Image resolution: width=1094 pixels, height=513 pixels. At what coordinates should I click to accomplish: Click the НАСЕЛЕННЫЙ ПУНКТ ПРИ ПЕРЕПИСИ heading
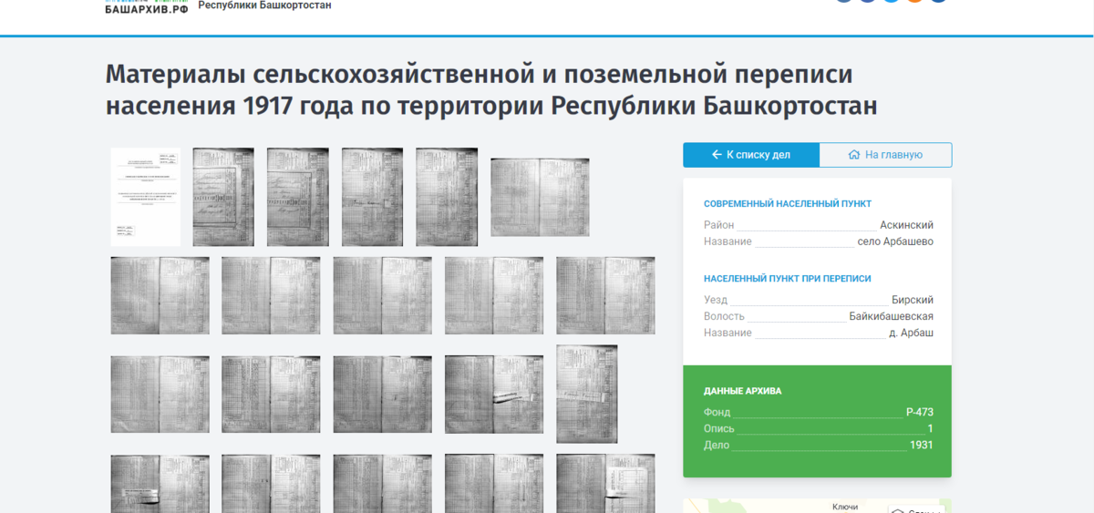tap(788, 279)
